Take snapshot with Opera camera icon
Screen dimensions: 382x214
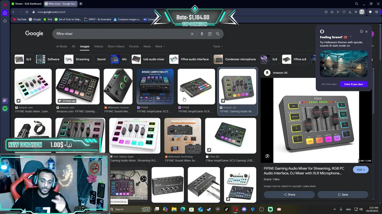click(332, 12)
